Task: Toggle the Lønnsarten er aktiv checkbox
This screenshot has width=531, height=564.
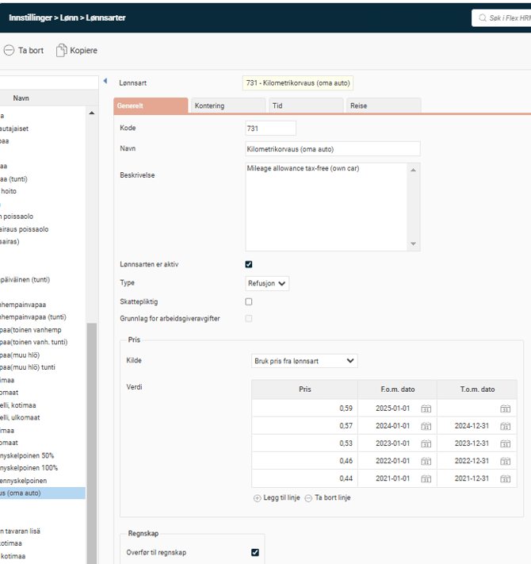Action: tap(249, 264)
